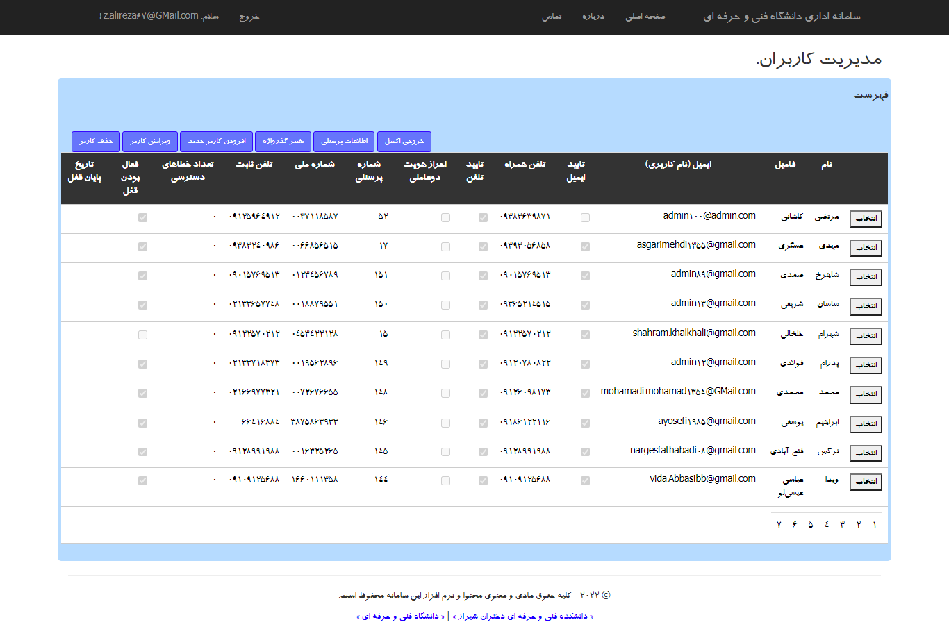Open 'تغییر گذرواژه' change password button
The image size is (949, 638).
click(283, 142)
